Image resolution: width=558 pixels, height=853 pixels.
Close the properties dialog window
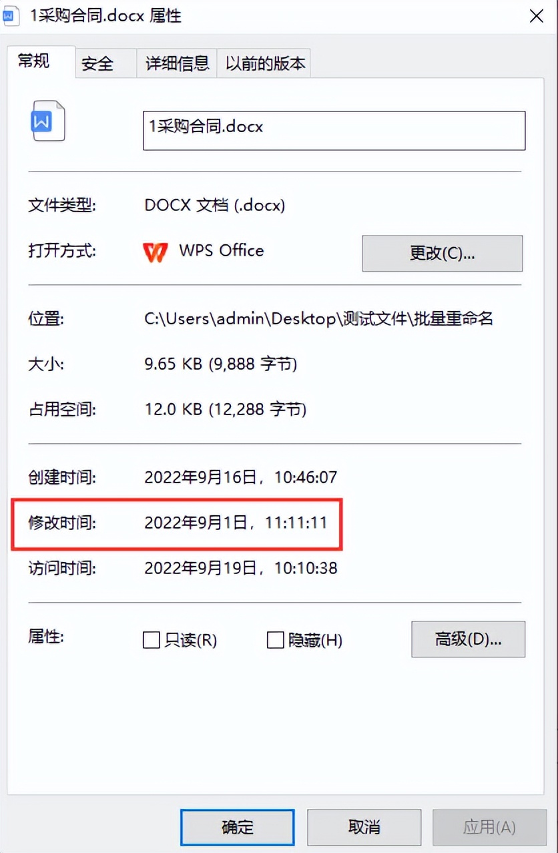pos(536,16)
